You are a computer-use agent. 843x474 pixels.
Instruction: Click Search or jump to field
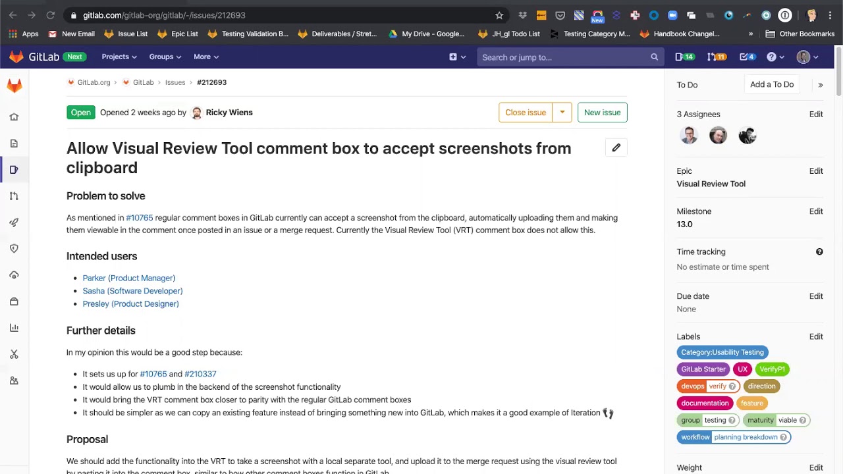click(569, 57)
